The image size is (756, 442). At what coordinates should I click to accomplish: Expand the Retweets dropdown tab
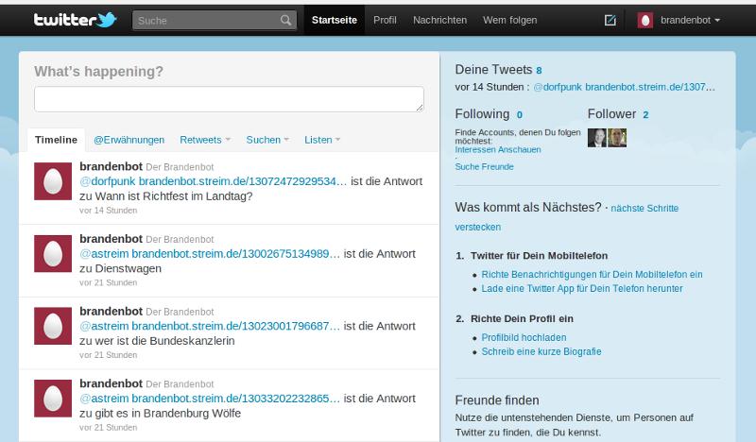[x=205, y=140]
